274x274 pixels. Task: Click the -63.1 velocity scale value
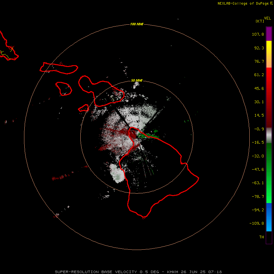(x=258, y=183)
